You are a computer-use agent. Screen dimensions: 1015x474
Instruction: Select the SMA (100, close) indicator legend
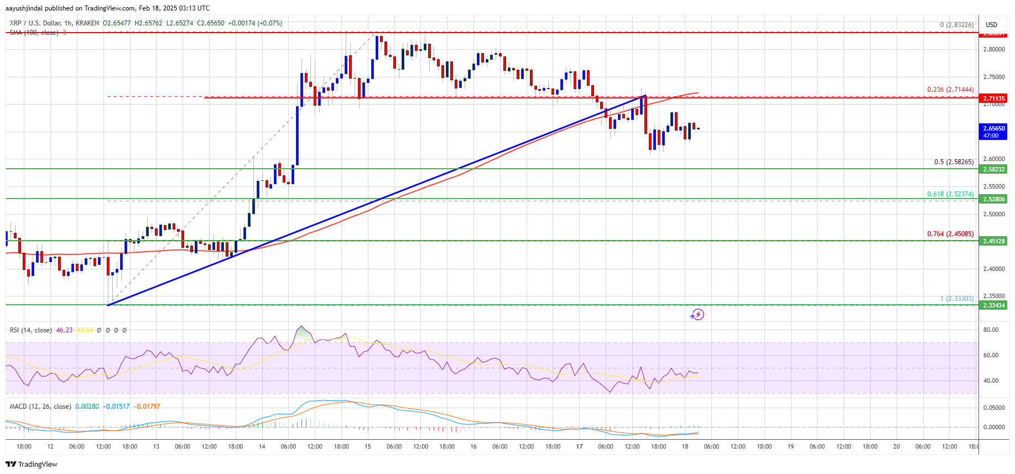[x=34, y=33]
